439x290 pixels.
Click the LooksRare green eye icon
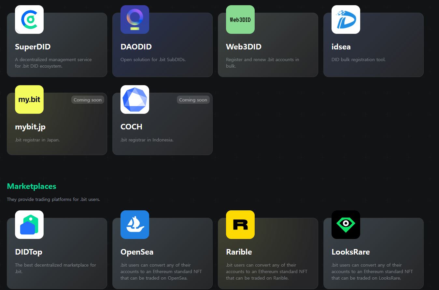(346, 225)
